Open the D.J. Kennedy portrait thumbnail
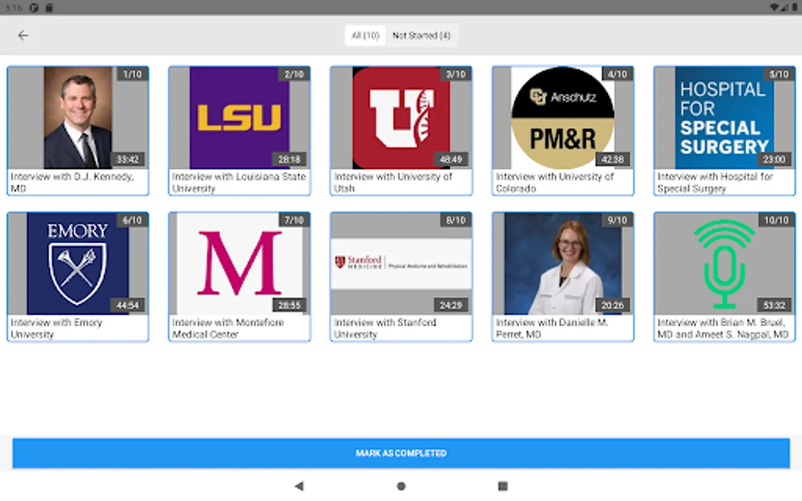This screenshot has width=802, height=501. click(x=78, y=118)
